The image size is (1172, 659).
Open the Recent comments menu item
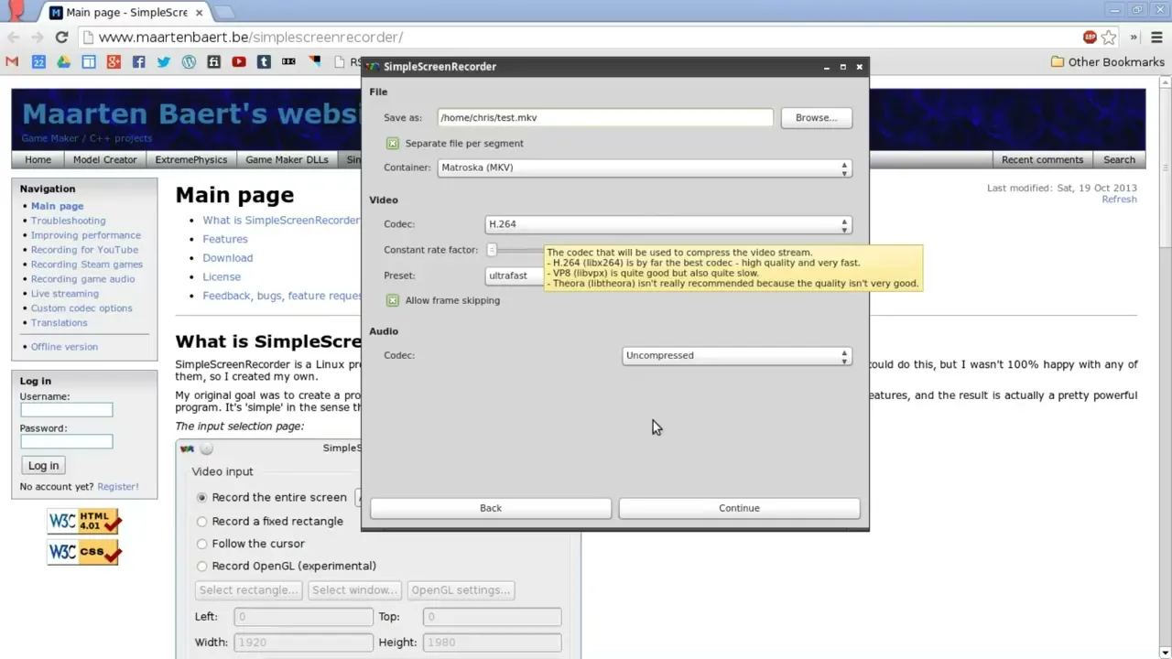click(1042, 159)
